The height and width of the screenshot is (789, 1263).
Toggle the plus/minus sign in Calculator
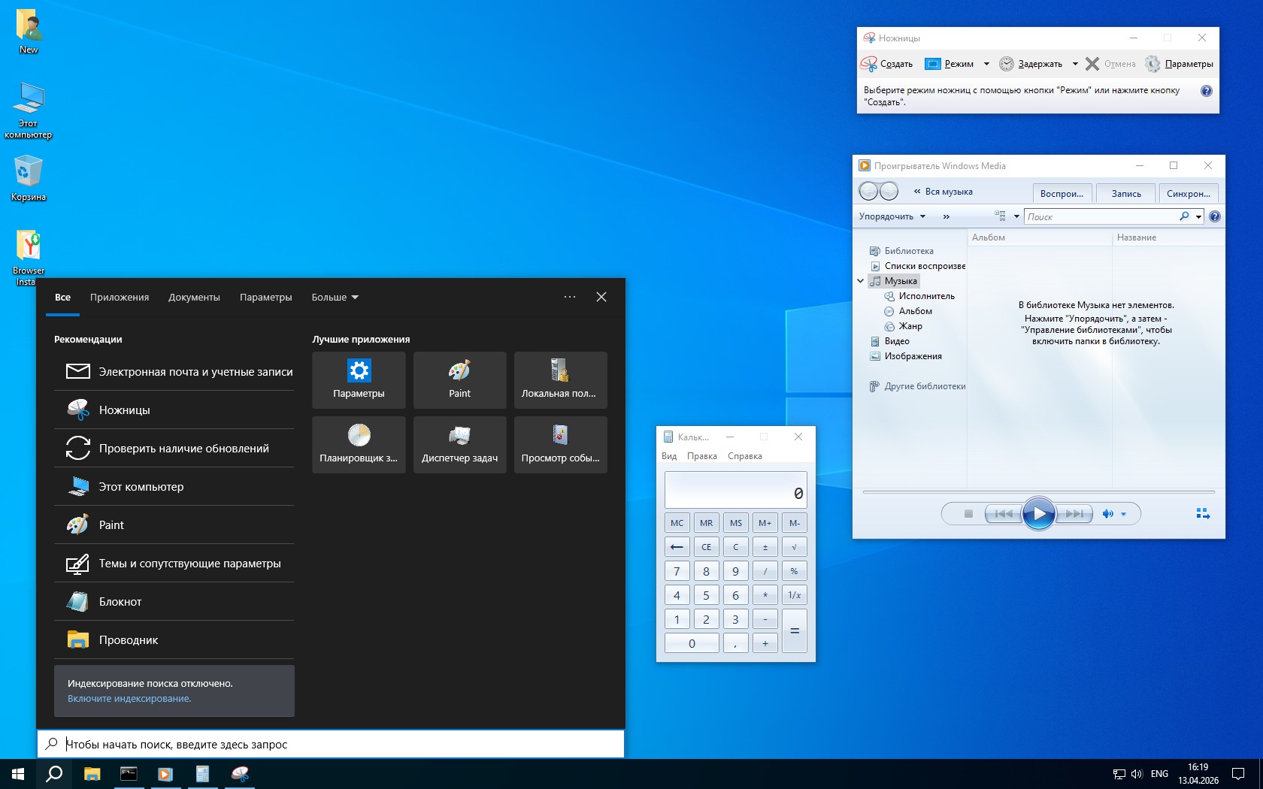click(x=765, y=547)
